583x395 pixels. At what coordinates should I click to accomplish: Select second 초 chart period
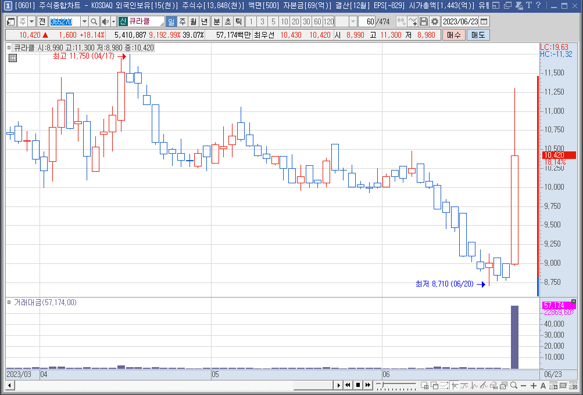pos(228,22)
